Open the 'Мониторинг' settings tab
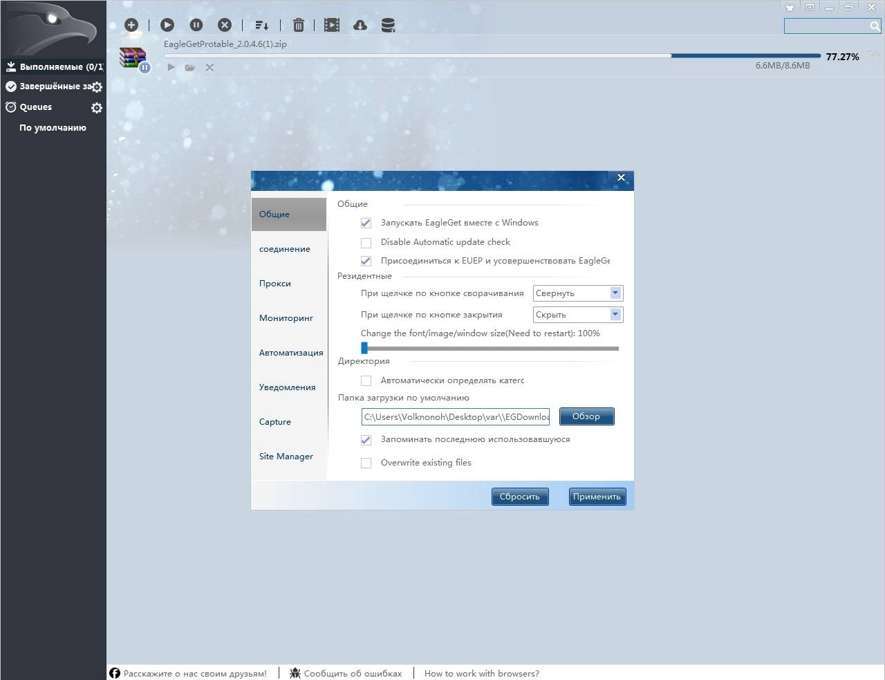This screenshot has width=885, height=680. [288, 318]
